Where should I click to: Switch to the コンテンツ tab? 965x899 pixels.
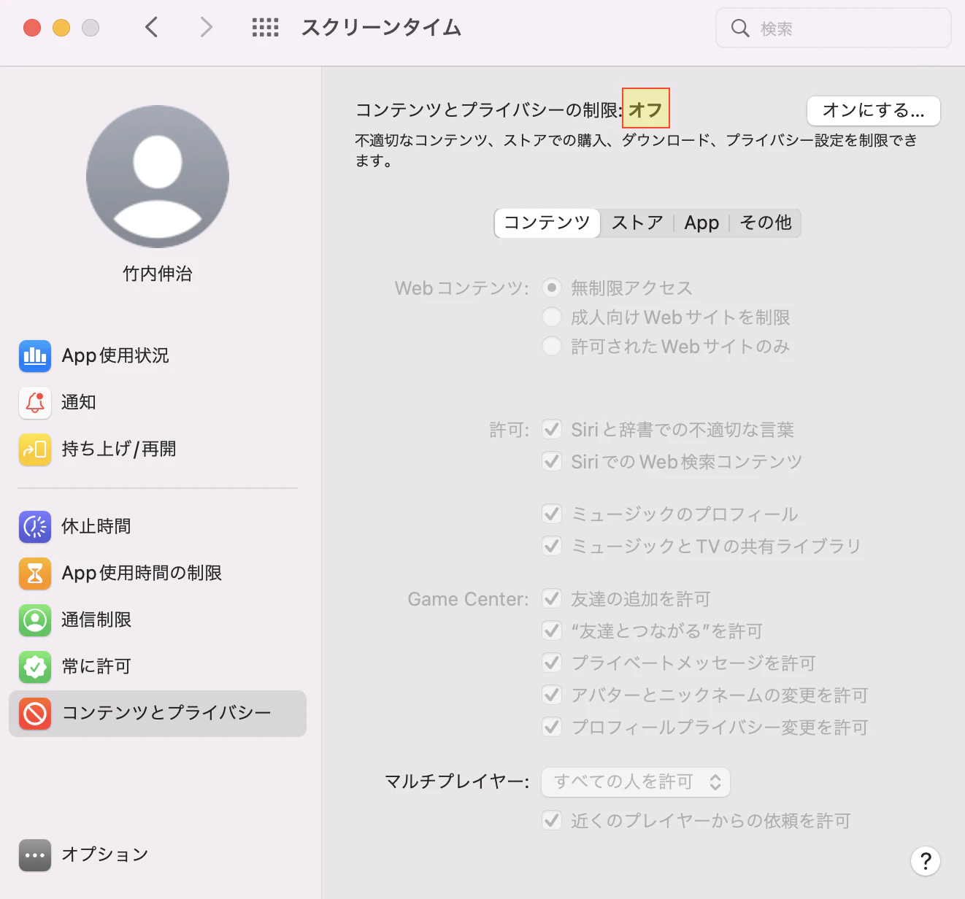pos(547,223)
